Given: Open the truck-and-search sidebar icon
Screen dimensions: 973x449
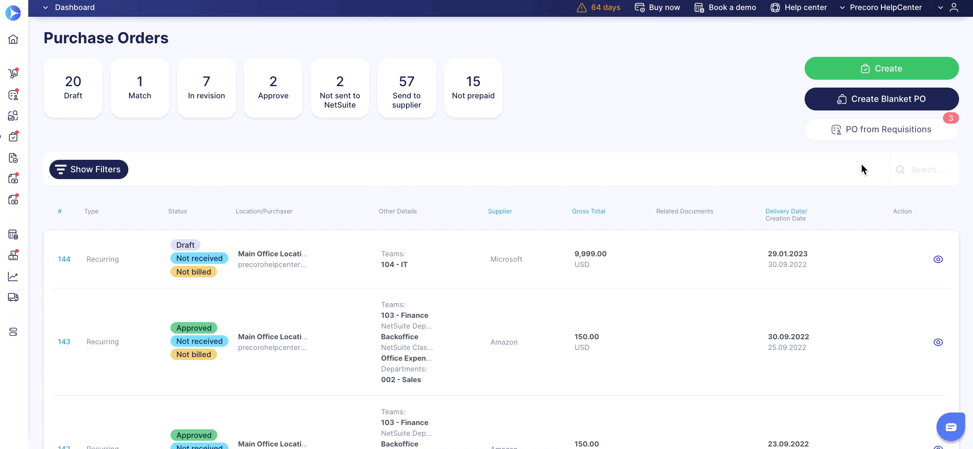Looking at the screenshot, I should click(x=13, y=115).
